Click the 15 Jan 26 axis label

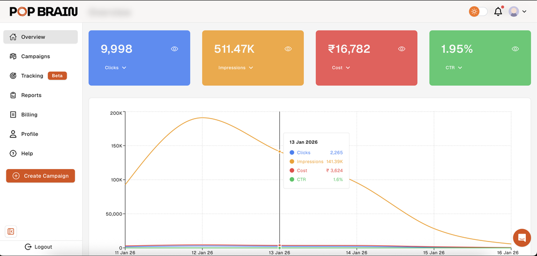click(x=434, y=253)
